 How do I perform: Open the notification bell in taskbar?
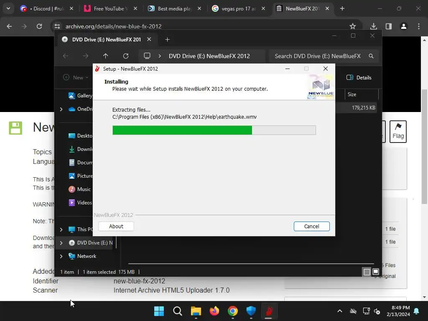click(417, 311)
